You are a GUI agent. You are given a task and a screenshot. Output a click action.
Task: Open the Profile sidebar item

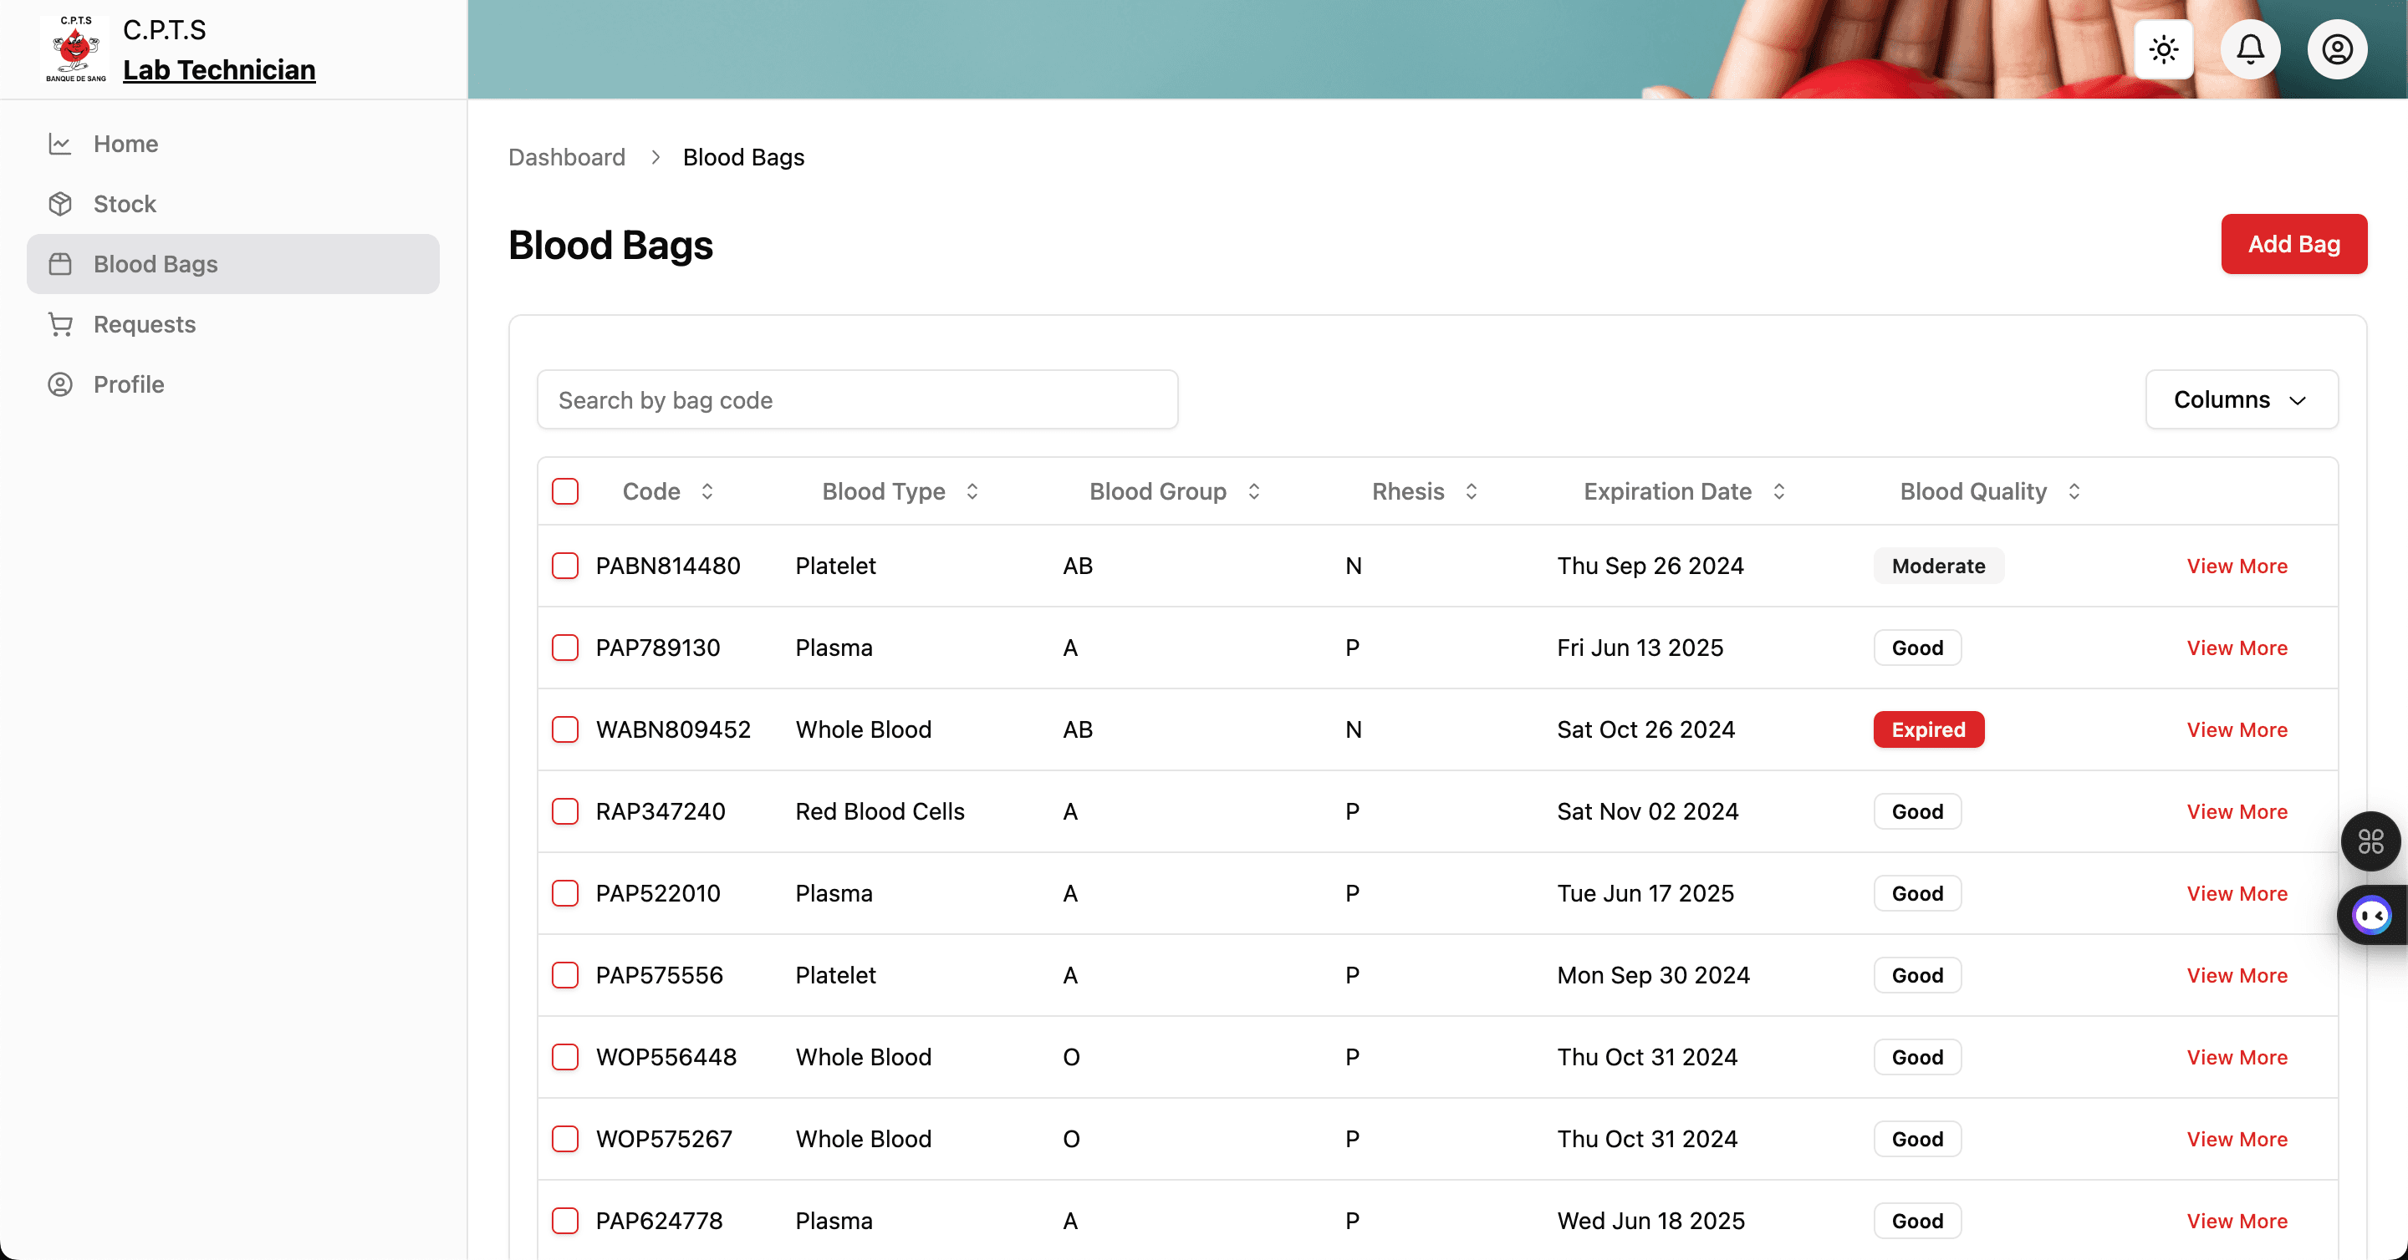pos(128,384)
